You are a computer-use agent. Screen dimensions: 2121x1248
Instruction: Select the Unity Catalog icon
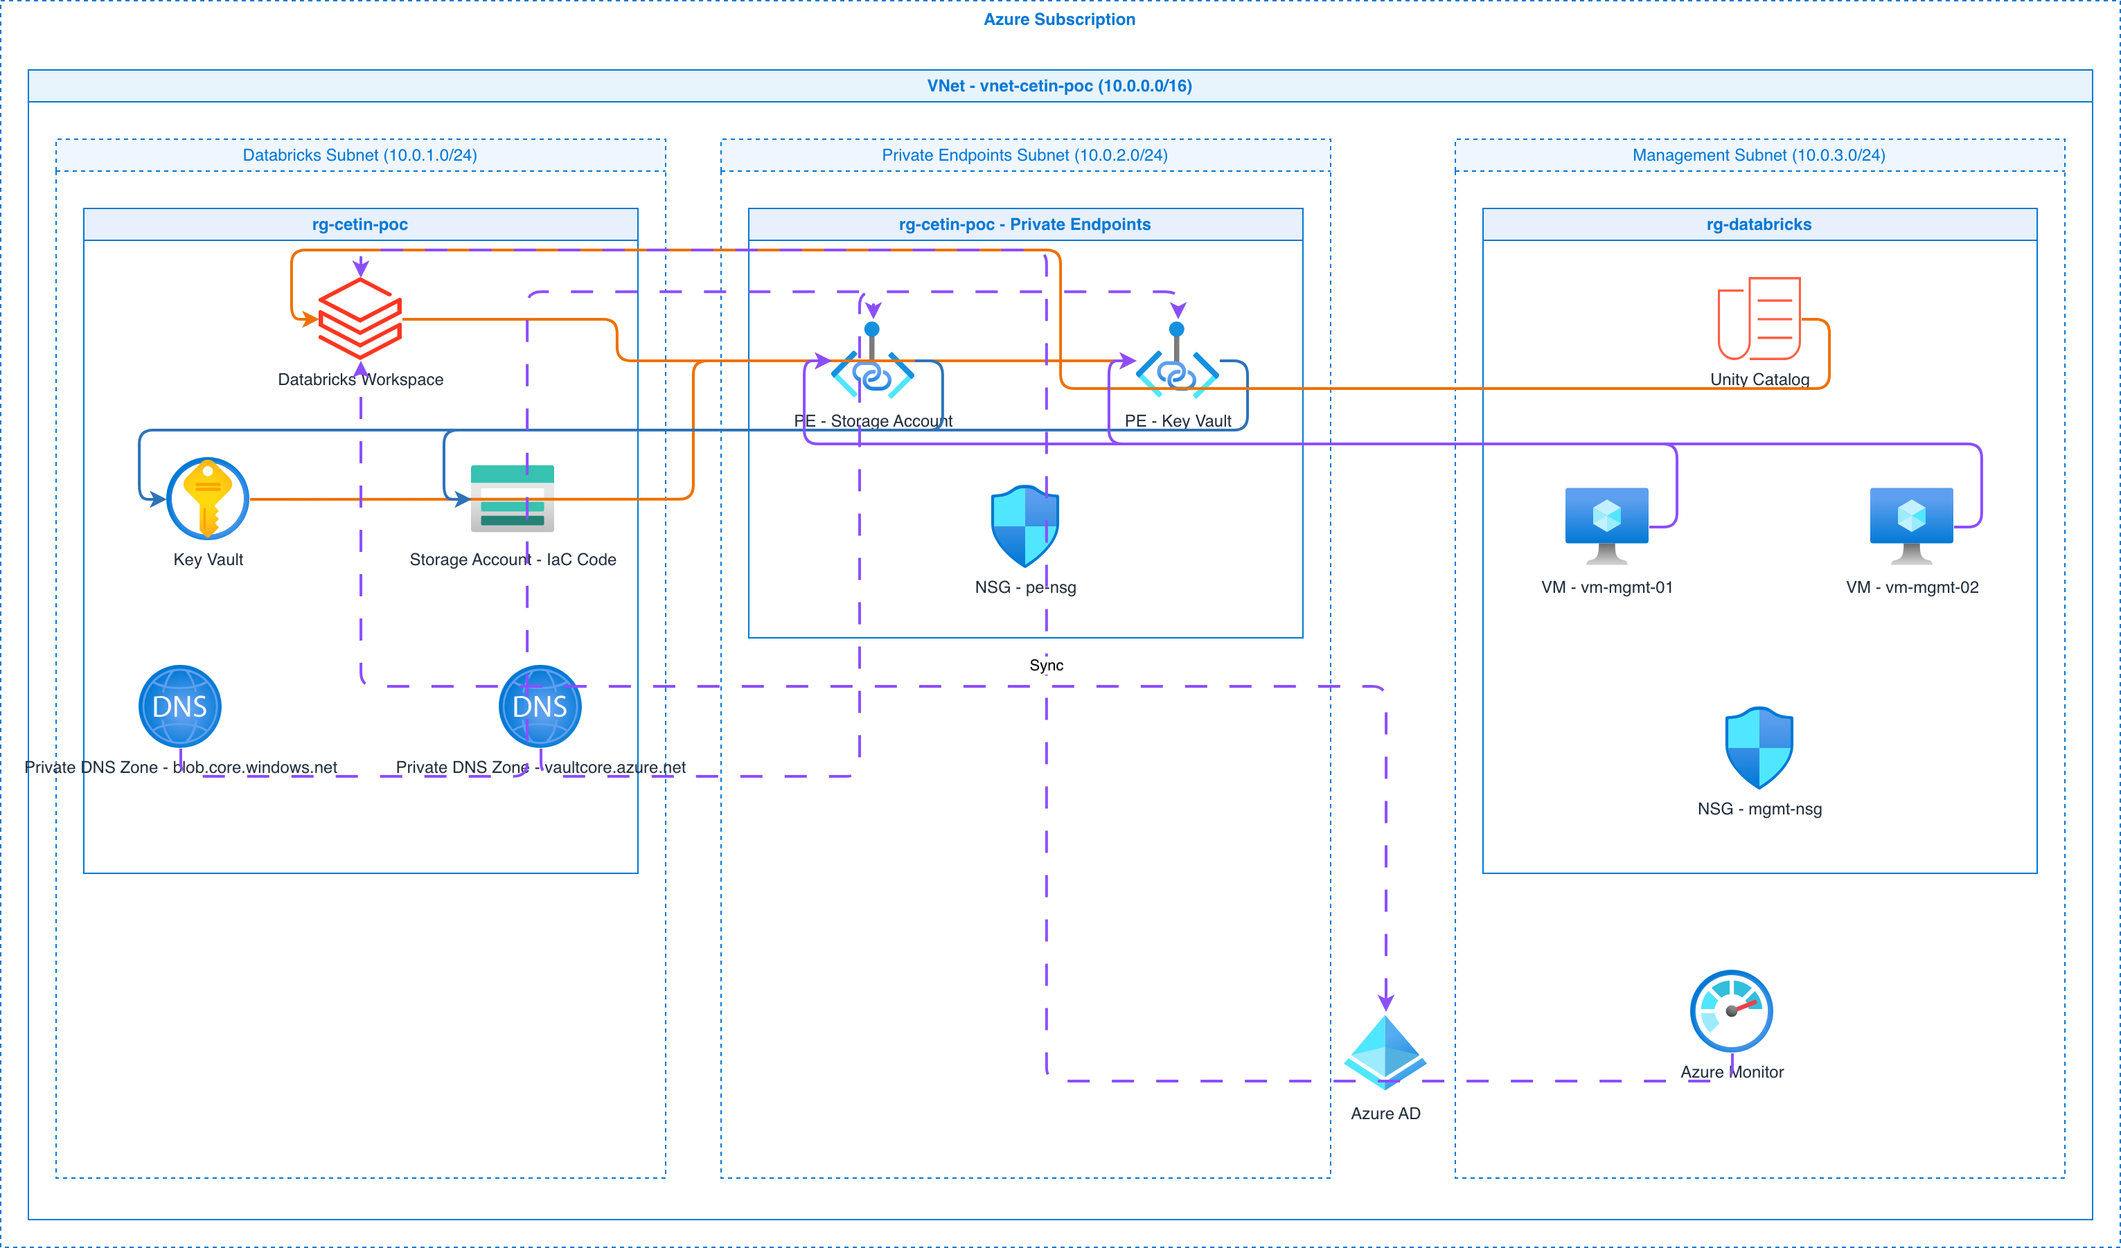point(1759,319)
